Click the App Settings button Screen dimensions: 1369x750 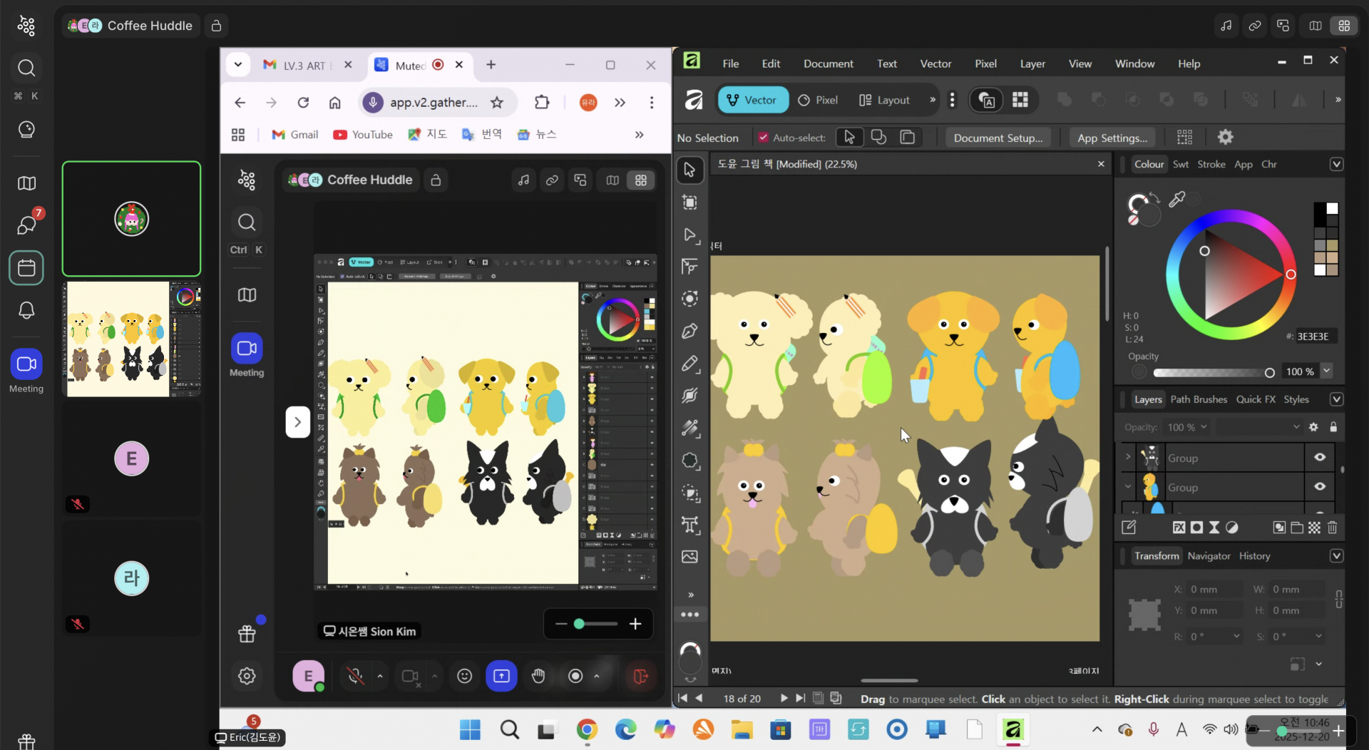point(1112,138)
